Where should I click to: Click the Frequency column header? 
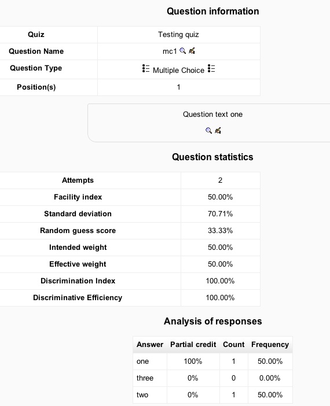[x=270, y=345]
